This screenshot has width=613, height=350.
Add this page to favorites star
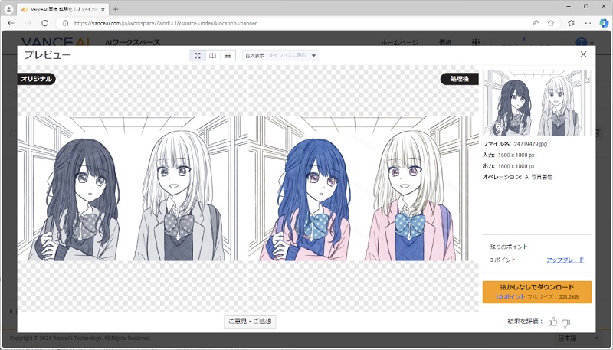(551, 23)
